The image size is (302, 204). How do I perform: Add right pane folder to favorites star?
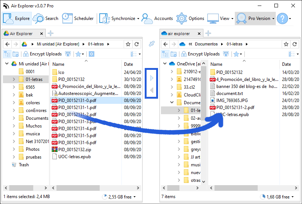click(x=286, y=44)
